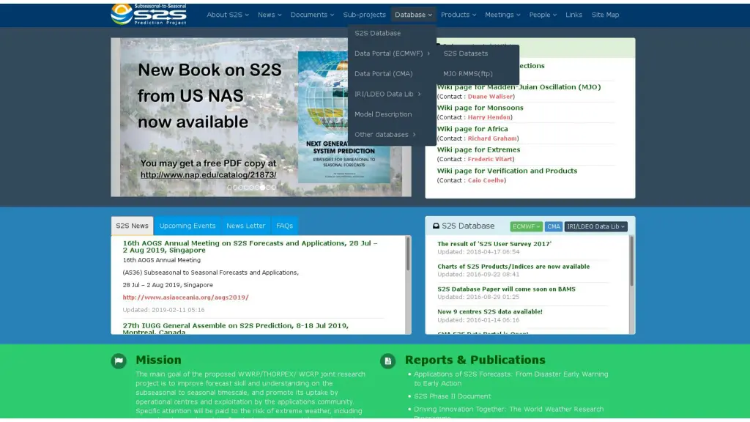Open the IRI/LDEO Data Lib dropdown button
Image resolution: width=750 pixels, height=422 pixels.
pos(596,226)
